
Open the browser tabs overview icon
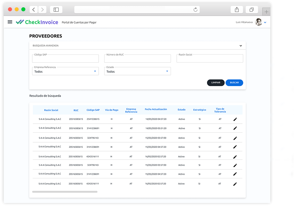(252, 10)
